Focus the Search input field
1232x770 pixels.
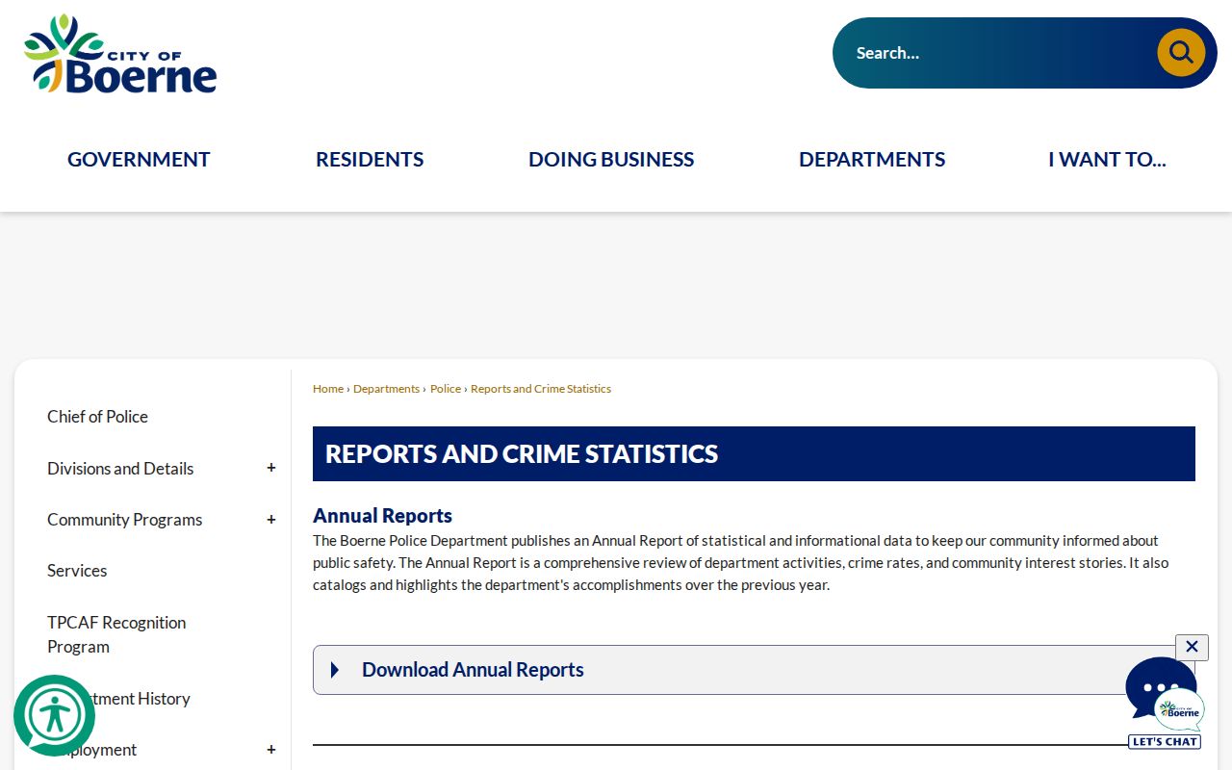tap(996, 53)
